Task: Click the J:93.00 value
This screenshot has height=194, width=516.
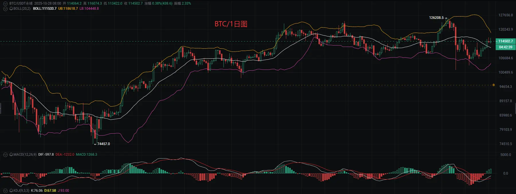Action: 63,191
